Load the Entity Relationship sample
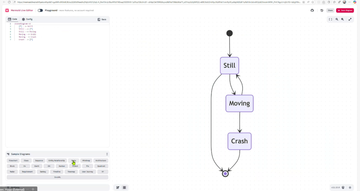Image resolution: width=360 pixels, height=191 pixels. pos(57,160)
